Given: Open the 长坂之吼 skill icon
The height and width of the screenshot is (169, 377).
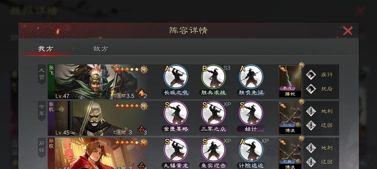Looking at the screenshot, I should tap(176, 77).
